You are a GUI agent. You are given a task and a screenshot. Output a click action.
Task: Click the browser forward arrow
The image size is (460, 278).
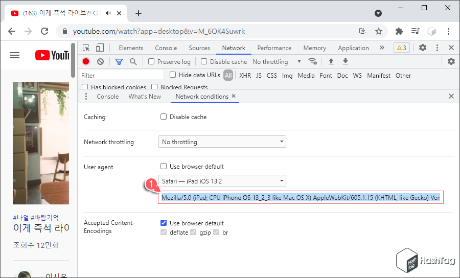pyautogui.click(x=28, y=31)
